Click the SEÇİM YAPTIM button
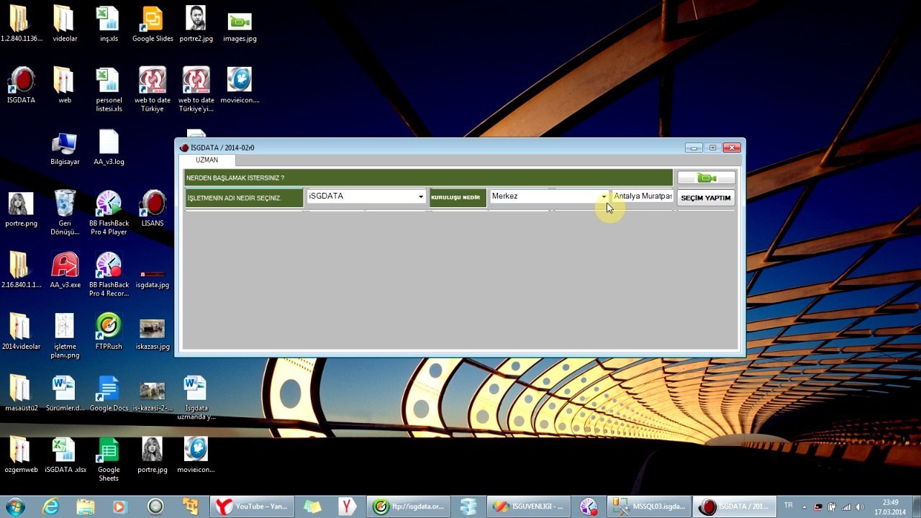921x518 pixels. coord(706,198)
